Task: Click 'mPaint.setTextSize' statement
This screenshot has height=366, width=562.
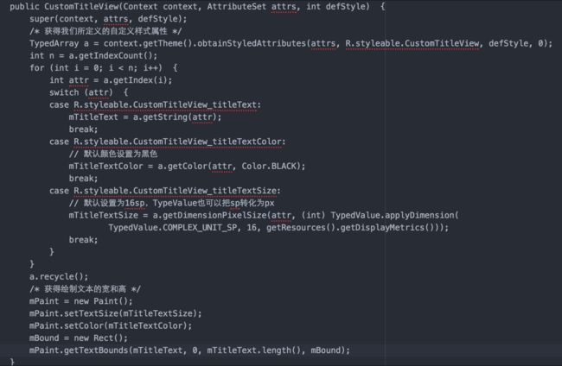Action: (115, 313)
